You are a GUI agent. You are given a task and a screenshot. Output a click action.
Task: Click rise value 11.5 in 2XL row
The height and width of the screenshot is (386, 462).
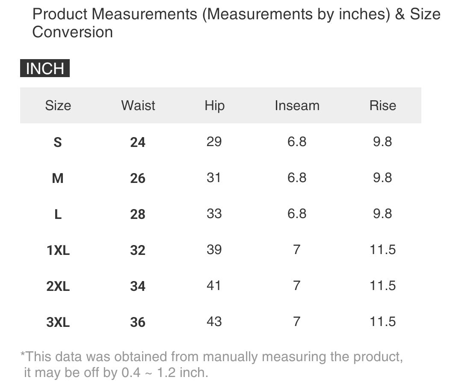pyautogui.click(x=382, y=285)
